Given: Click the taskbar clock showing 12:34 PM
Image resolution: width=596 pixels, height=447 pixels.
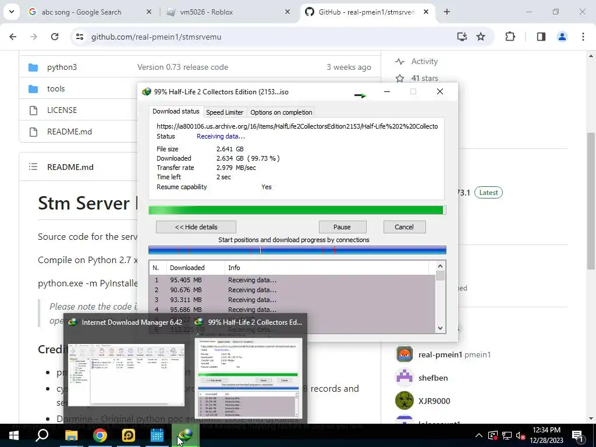Looking at the screenshot, I should [x=546, y=435].
